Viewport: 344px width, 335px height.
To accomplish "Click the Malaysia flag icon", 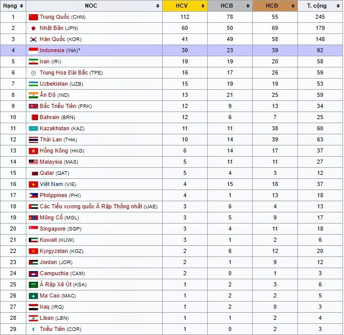I will [x=33, y=162].
